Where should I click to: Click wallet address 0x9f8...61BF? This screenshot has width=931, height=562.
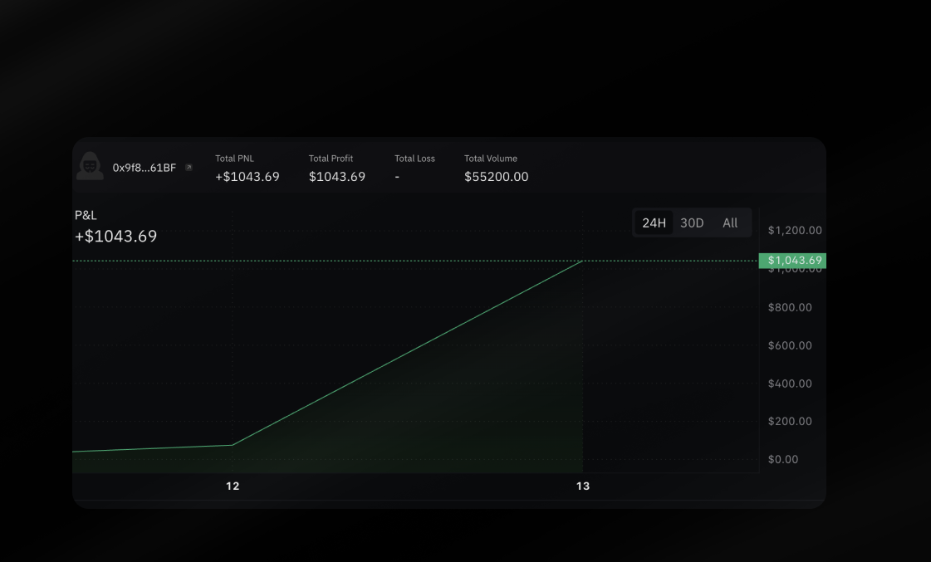tap(145, 168)
